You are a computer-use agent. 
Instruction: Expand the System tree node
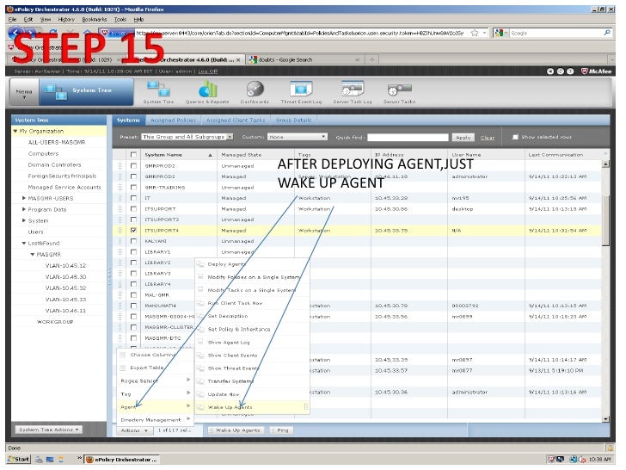pyautogui.click(x=24, y=220)
